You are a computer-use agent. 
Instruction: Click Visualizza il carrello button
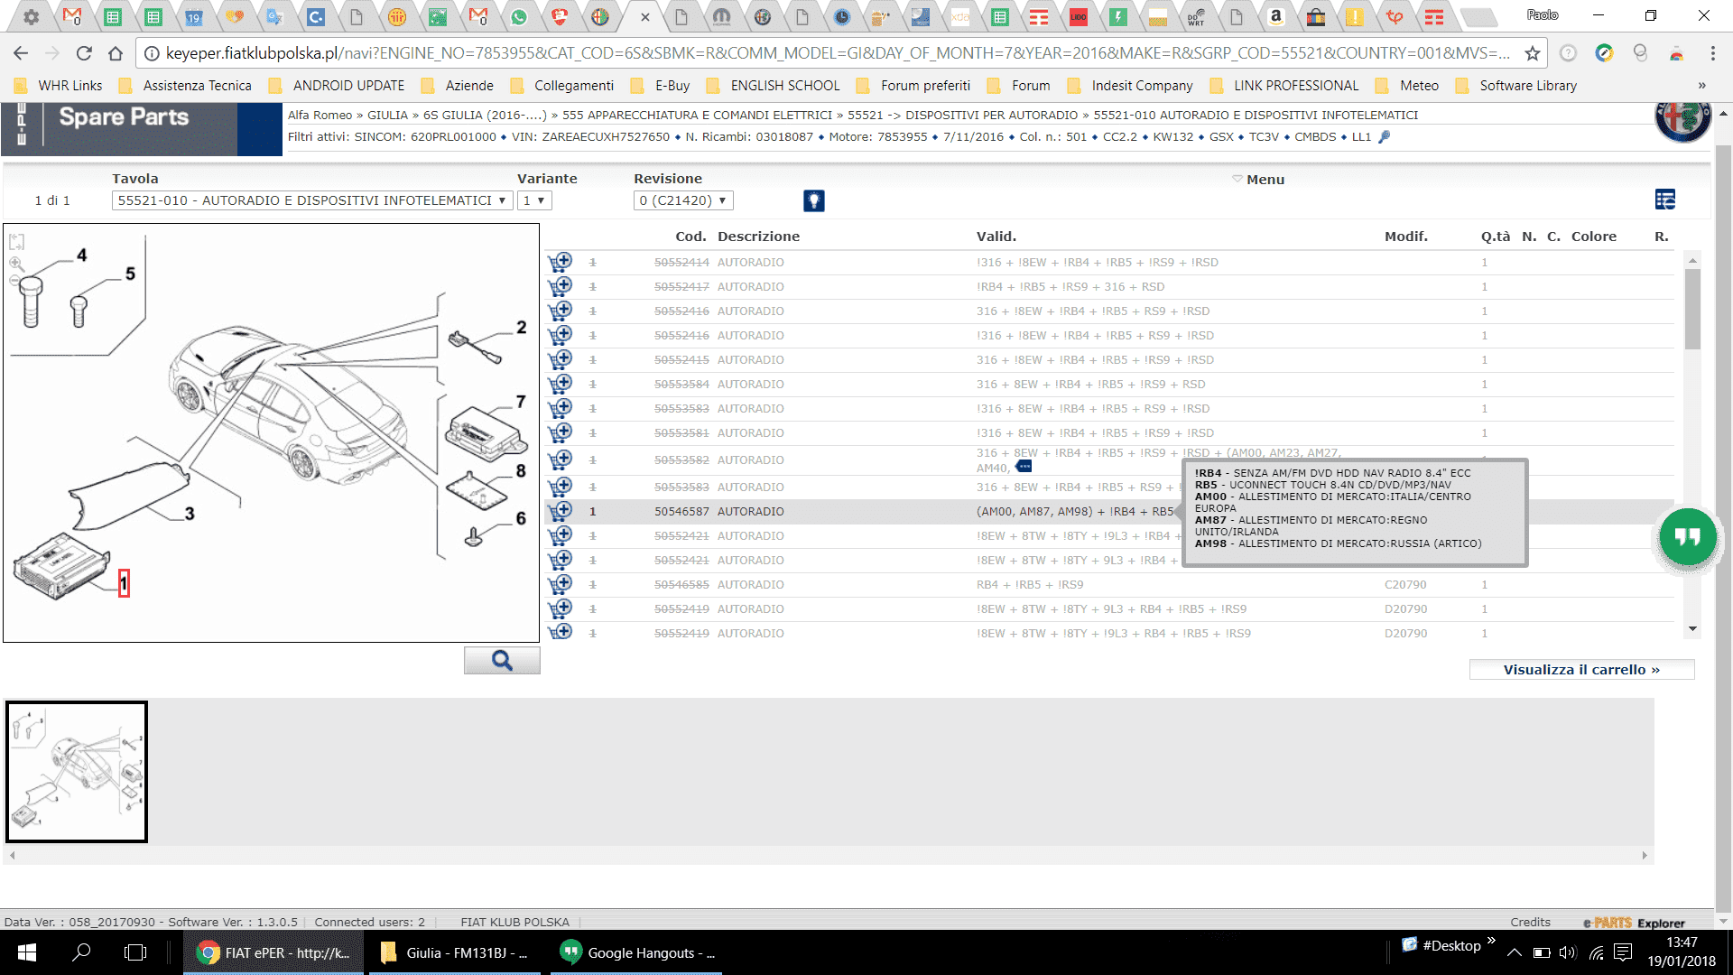click(1581, 670)
